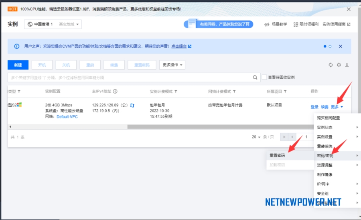This screenshot has width=361, height=220.
Task: Filter by 实例计费模式 funnel icon
Action: click(x=176, y=91)
